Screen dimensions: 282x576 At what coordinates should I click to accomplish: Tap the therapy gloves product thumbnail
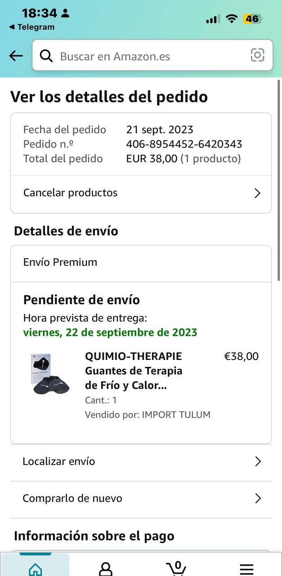pyautogui.click(x=48, y=374)
